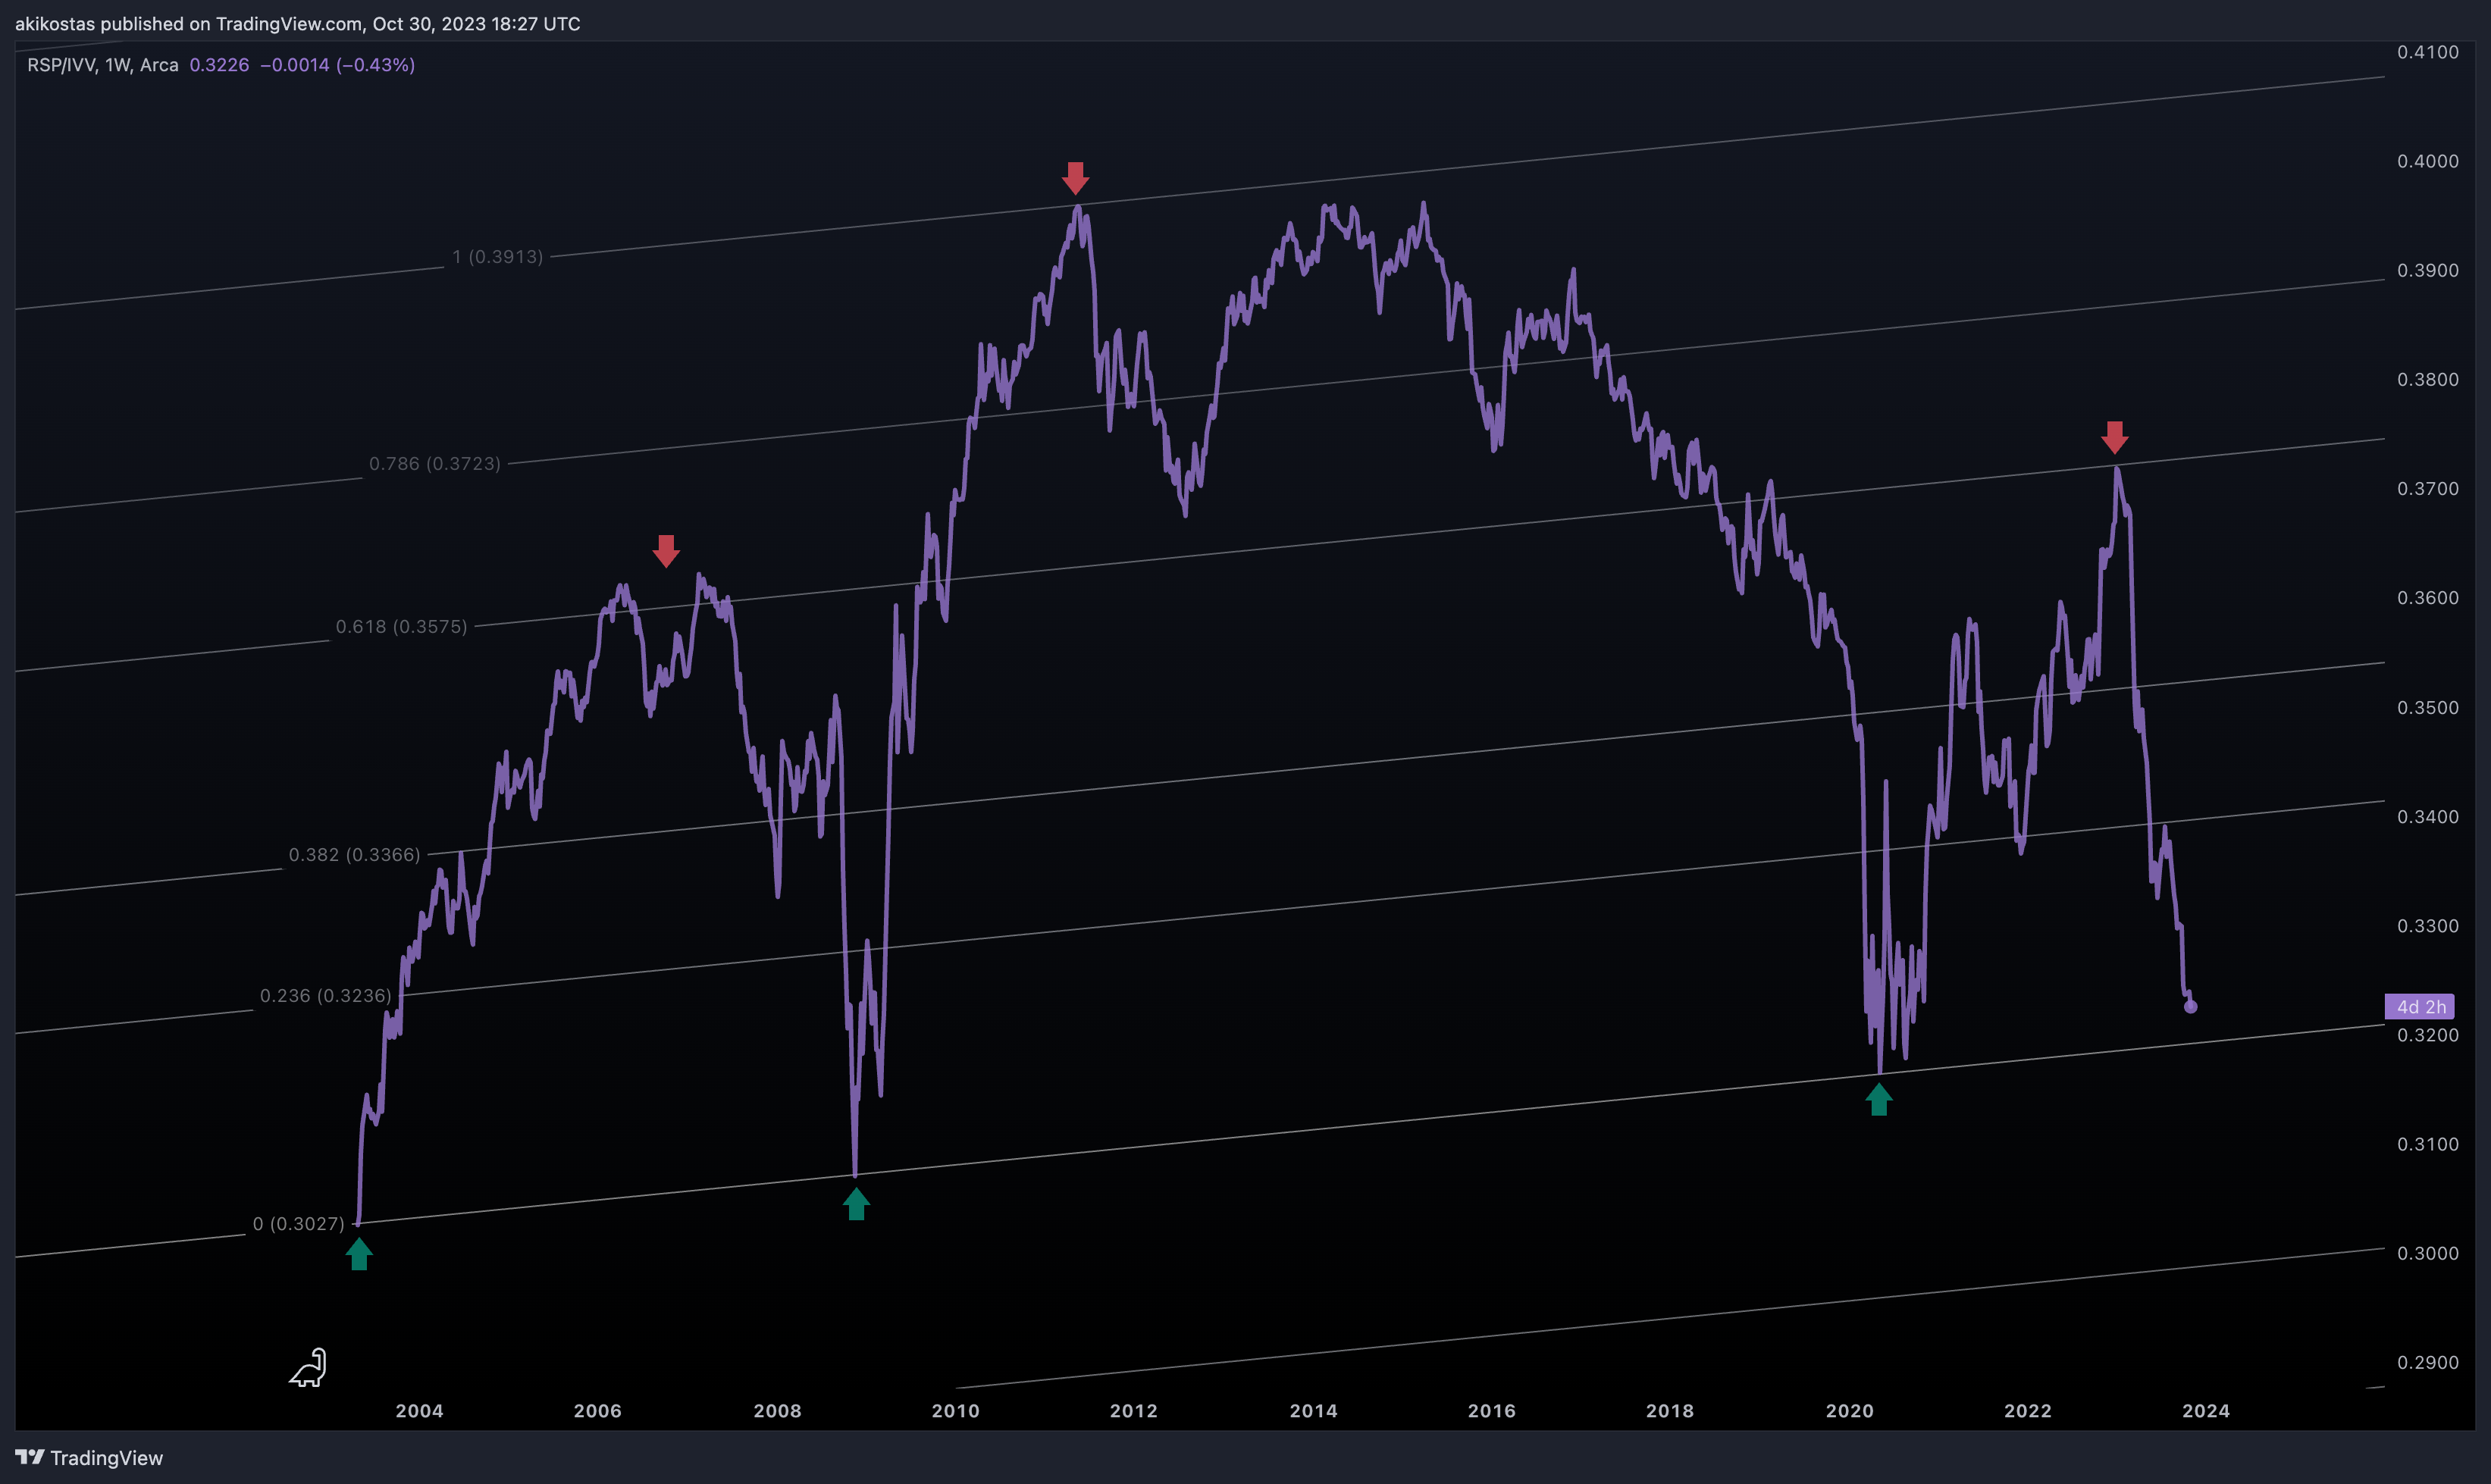
Task: Click the 2016 label on the time axis
Action: pyautogui.click(x=1492, y=1411)
